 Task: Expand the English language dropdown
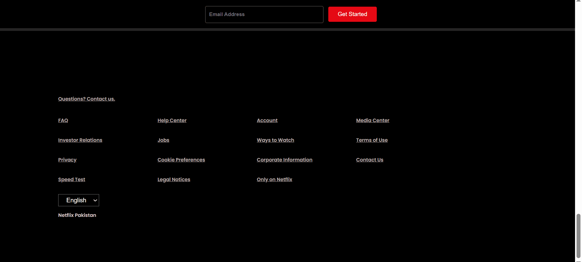79,200
